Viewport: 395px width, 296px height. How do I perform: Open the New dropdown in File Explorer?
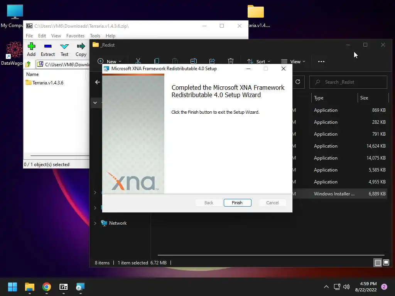110,61
